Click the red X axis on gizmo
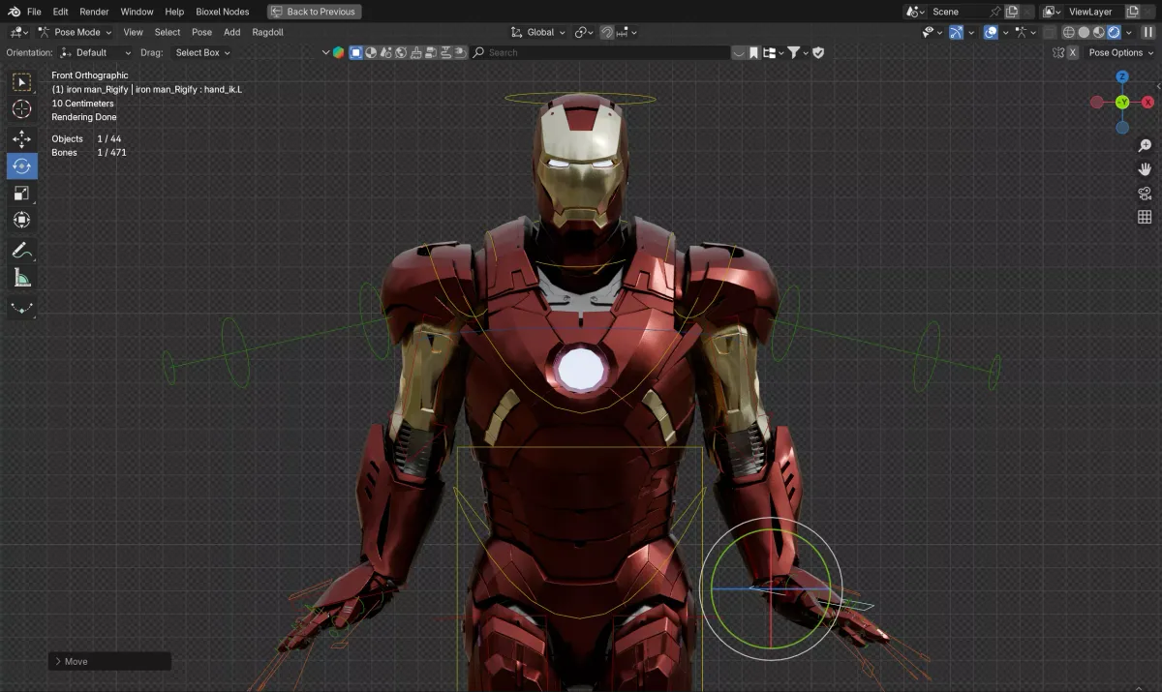1162x692 pixels. tap(1148, 102)
